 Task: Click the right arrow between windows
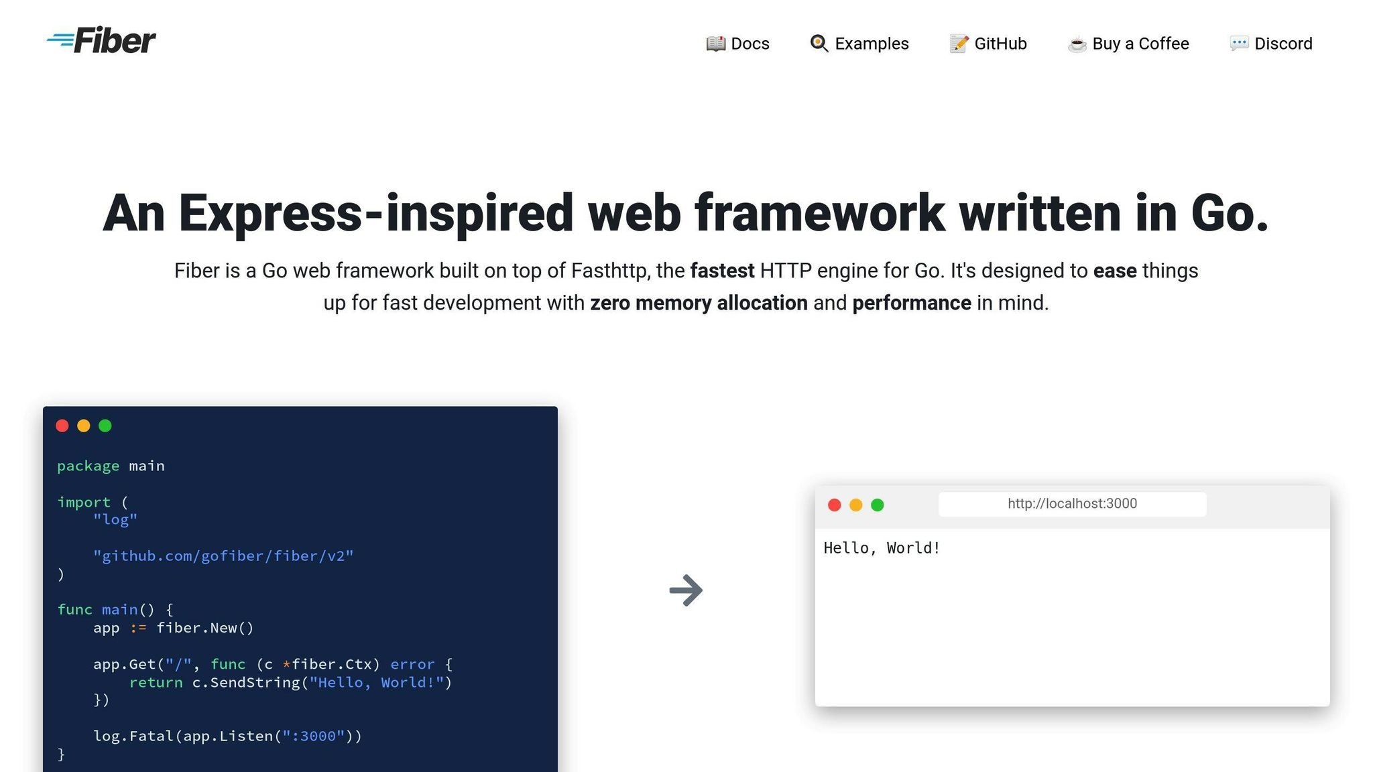pyautogui.click(x=686, y=590)
